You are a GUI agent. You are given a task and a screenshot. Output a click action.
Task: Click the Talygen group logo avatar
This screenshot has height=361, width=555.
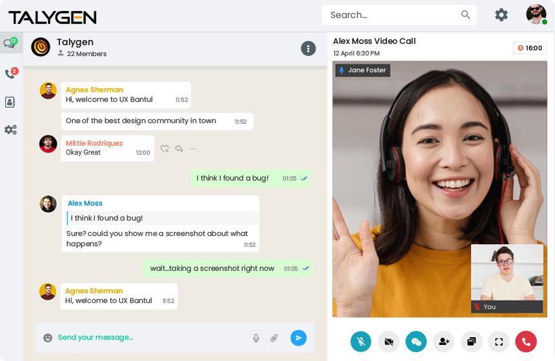point(41,47)
